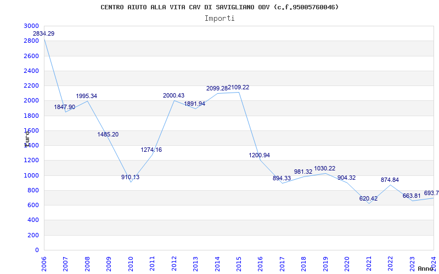Select year 2006 on the x-axis
The height and width of the screenshot is (274, 439).
tap(44, 264)
